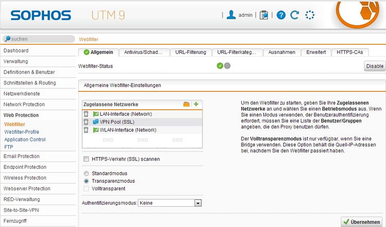The height and width of the screenshot is (227, 386).
Task: Expand Email Protection menu
Action: (x=38, y=156)
